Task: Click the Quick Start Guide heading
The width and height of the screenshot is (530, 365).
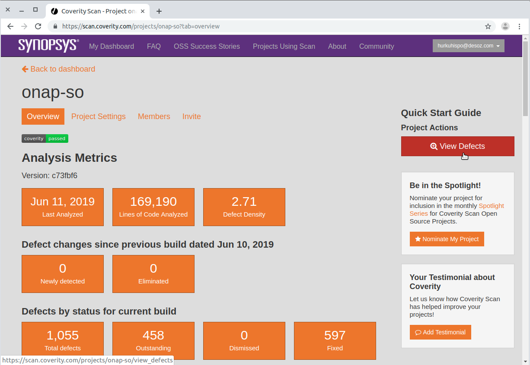Action: pyautogui.click(x=441, y=113)
